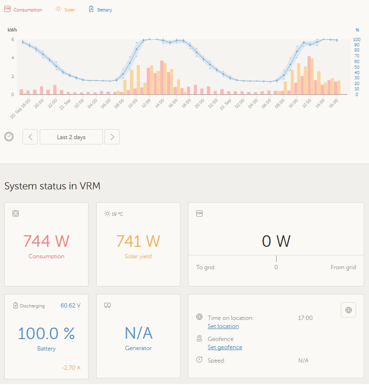Select the 741 W solar yield value
Screen dimensions: 369x385
point(138,241)
